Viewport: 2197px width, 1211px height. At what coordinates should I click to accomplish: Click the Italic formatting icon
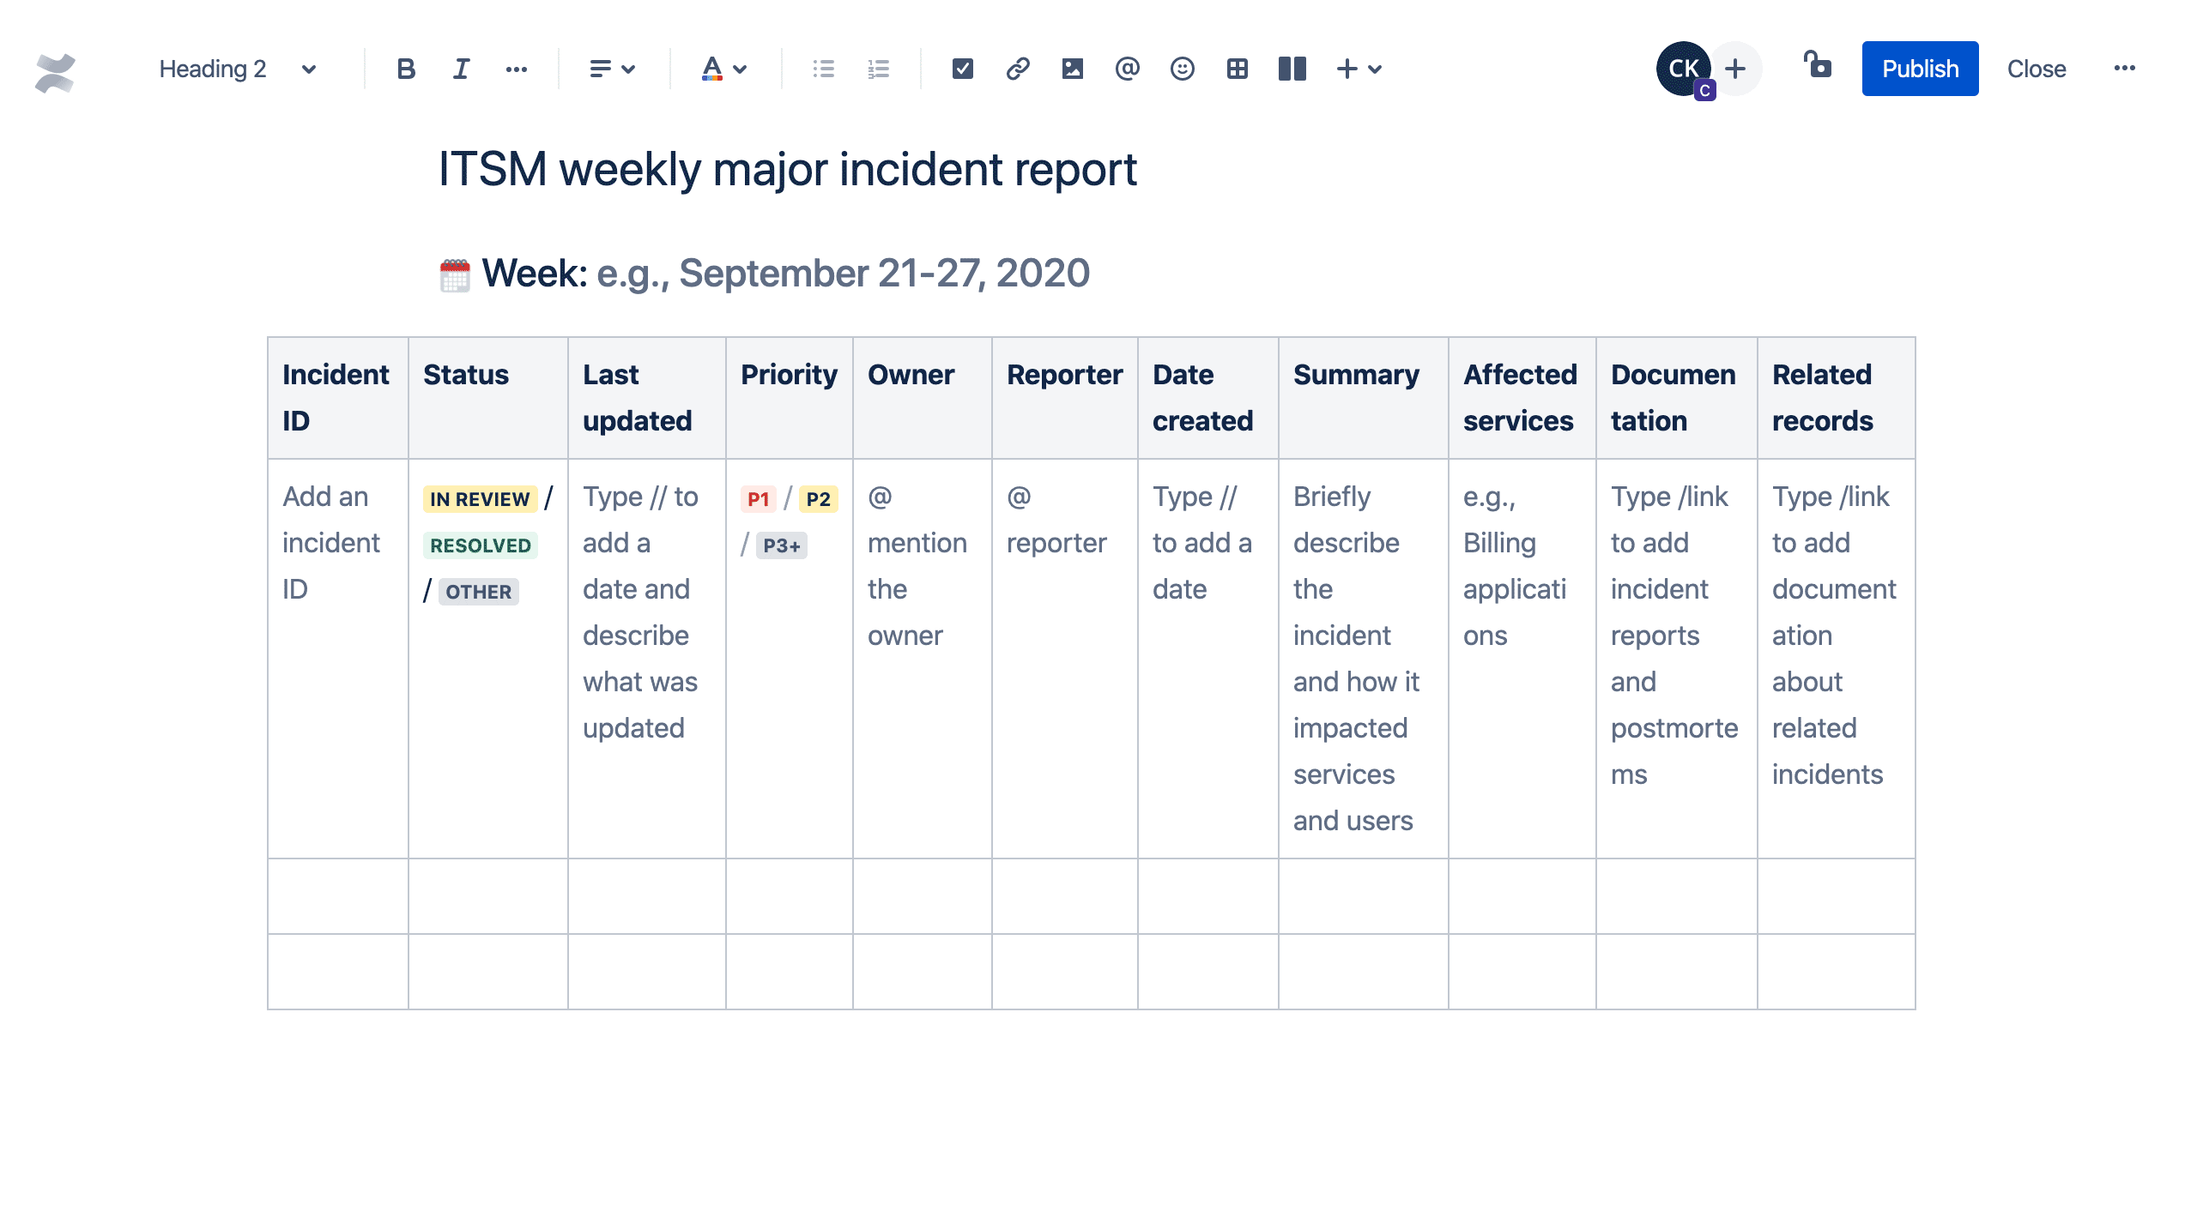click(x=461, y=69)
